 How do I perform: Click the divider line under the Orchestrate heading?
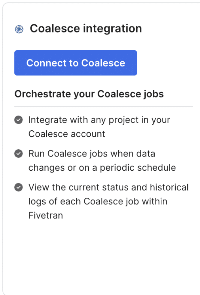click(x=104, y=107)
